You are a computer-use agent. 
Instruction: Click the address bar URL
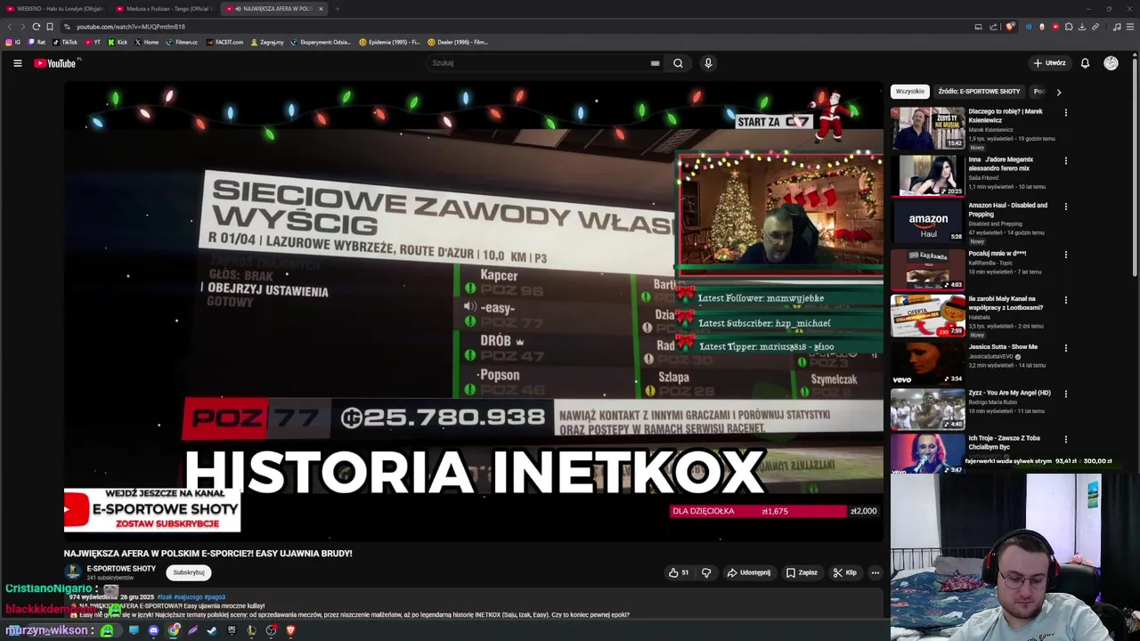131,27
